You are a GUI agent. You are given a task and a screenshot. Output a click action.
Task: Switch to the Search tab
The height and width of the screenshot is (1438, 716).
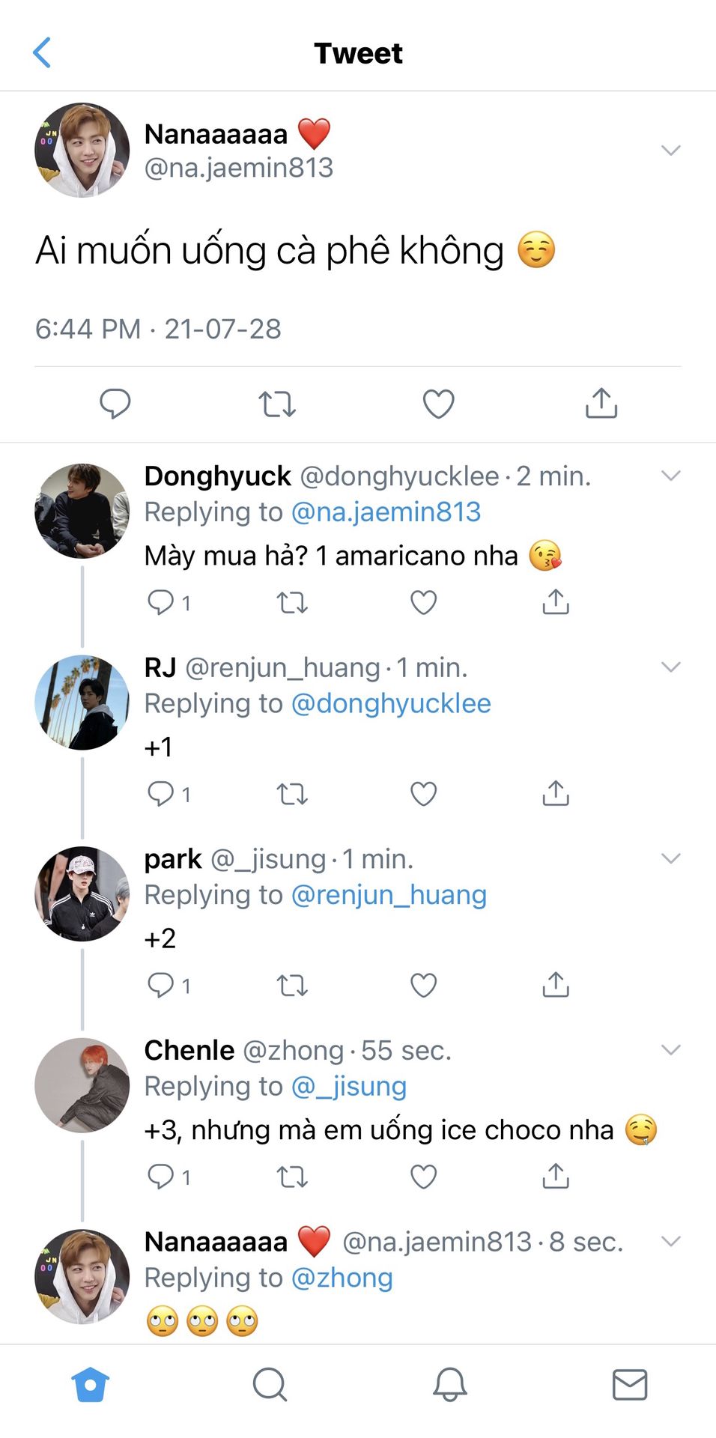pyautogui.click(x=270, y=1384)
